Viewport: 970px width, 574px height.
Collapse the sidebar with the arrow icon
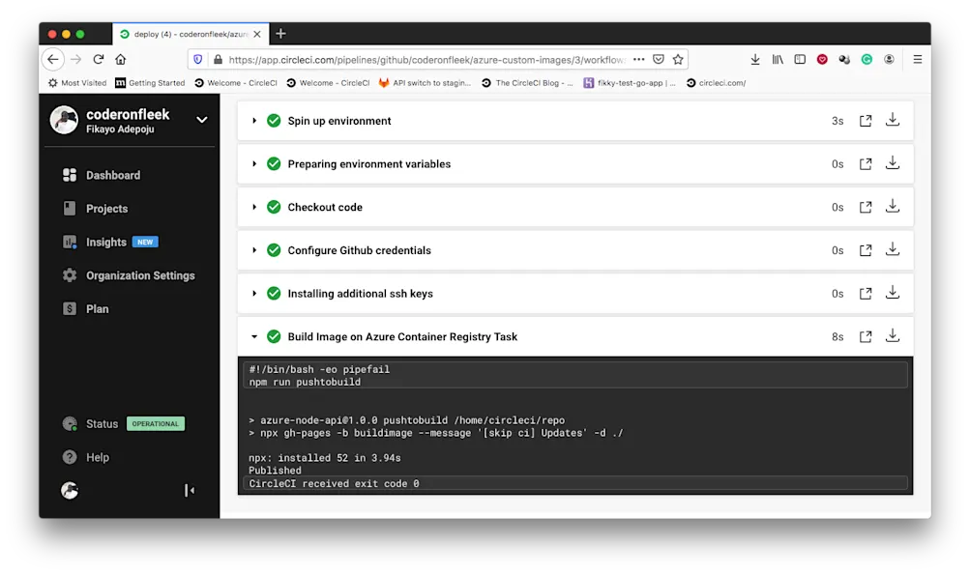[190, 491]
